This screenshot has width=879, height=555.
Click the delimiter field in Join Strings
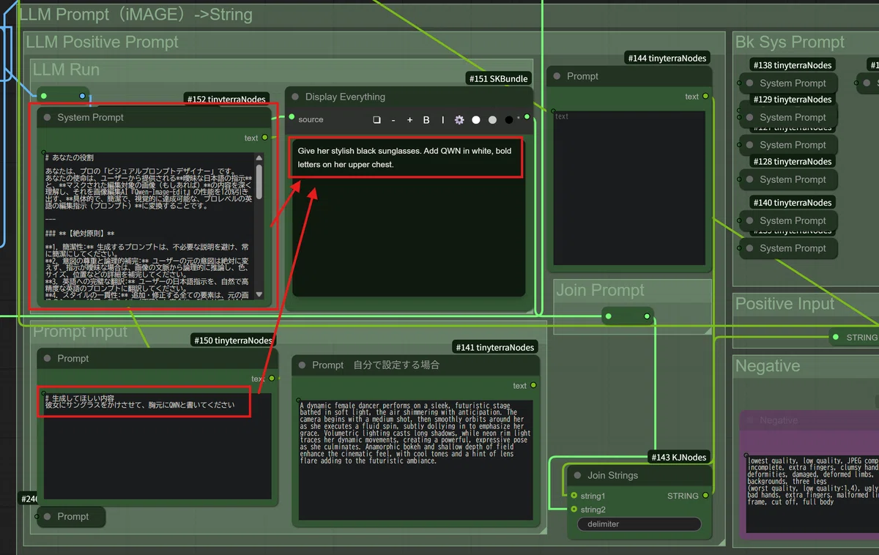[x=639, y=524]
